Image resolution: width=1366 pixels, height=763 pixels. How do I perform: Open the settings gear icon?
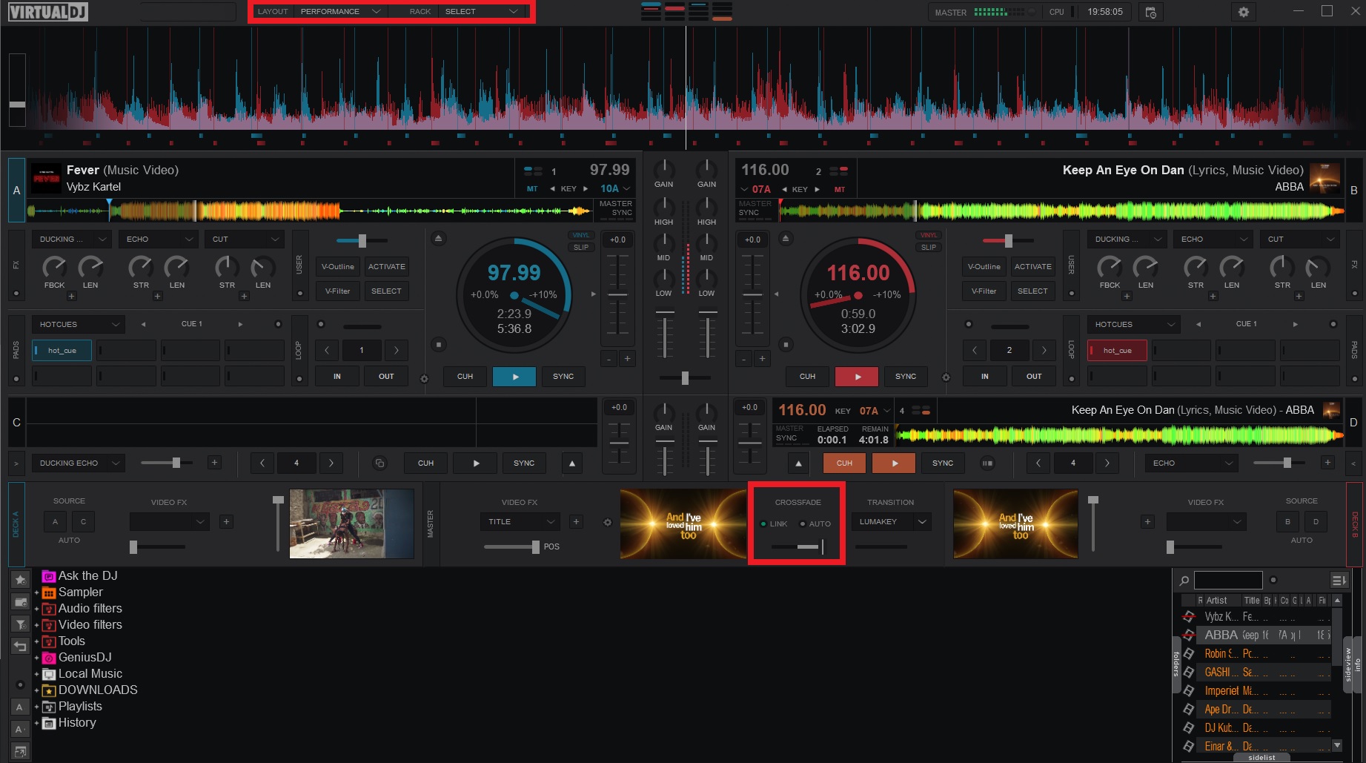1244,12
